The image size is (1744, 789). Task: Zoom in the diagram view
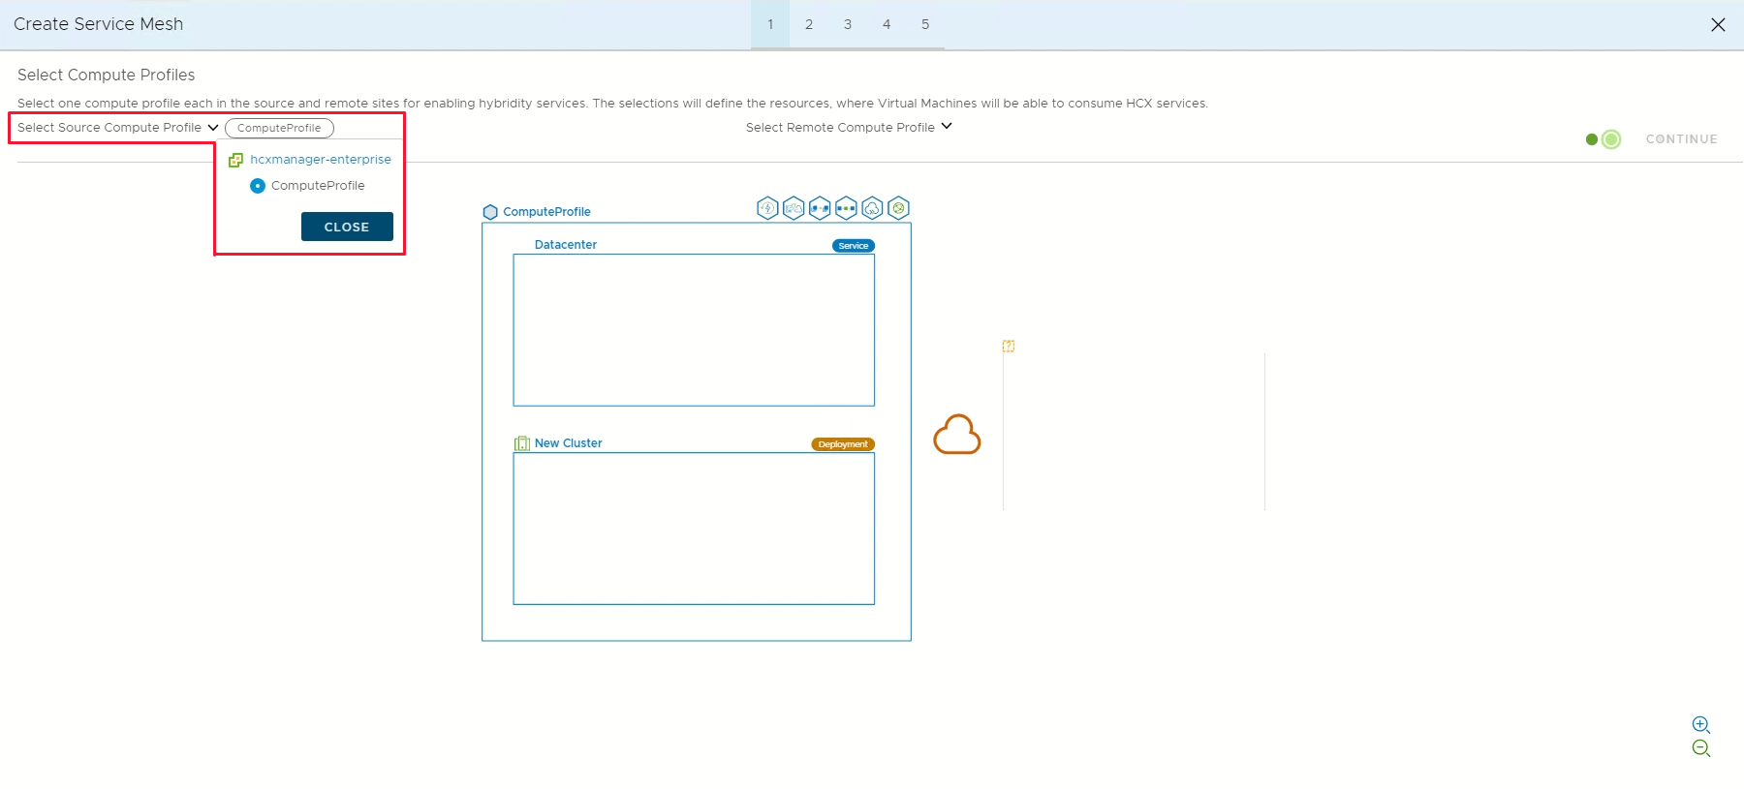1700,725
